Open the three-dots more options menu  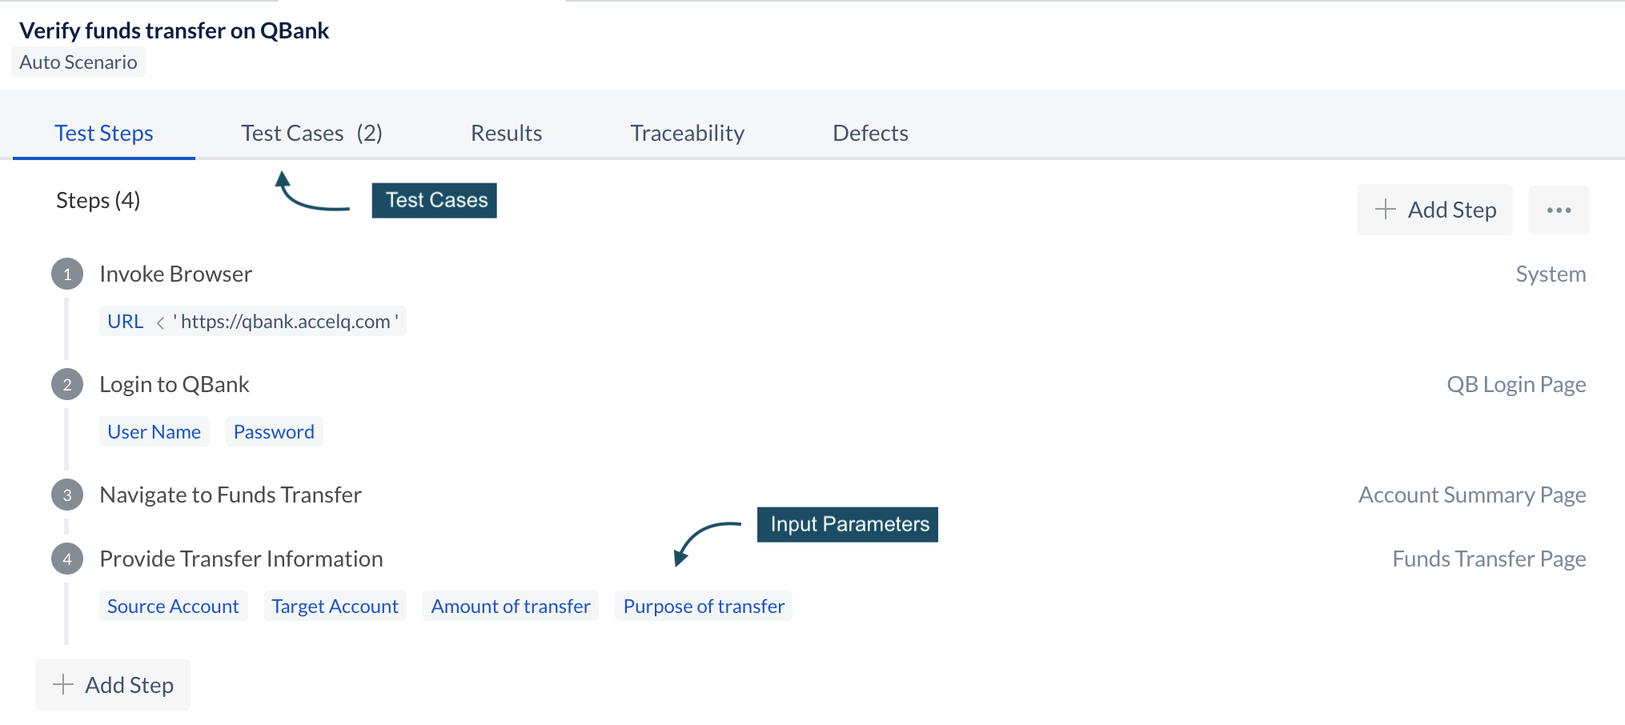(x=1559, y=210)
